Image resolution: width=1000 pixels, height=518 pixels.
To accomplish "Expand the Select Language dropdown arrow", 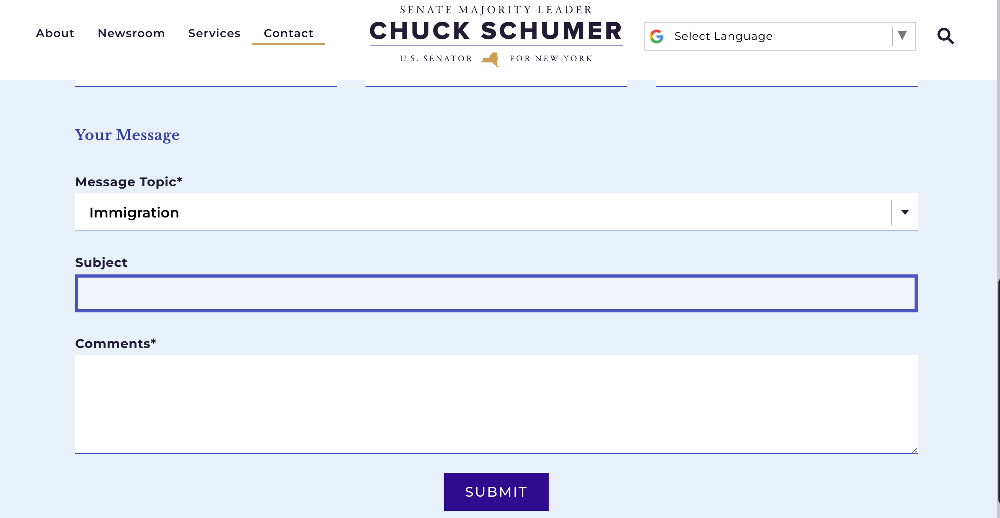I will point(902,36).
